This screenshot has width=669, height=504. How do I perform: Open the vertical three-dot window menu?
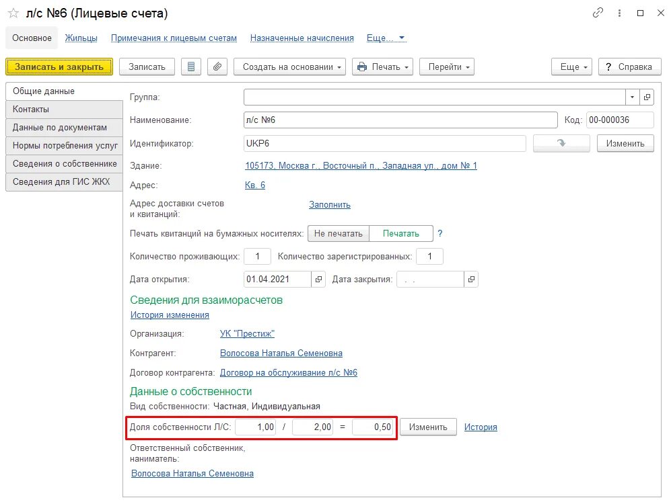619,13
